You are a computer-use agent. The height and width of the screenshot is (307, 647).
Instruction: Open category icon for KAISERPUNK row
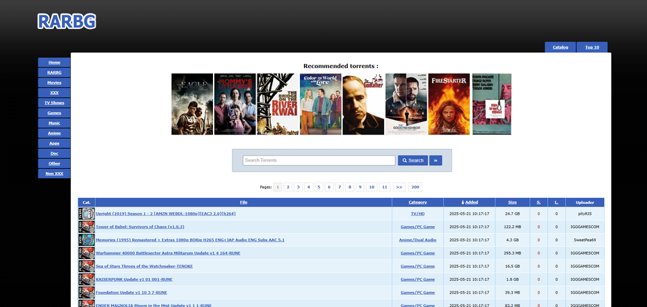[x=87, y=279]
